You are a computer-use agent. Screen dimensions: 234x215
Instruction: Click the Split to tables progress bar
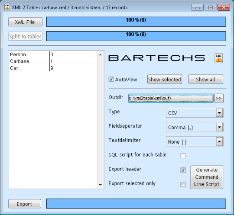pyautogui.click(x=136, y=36)
